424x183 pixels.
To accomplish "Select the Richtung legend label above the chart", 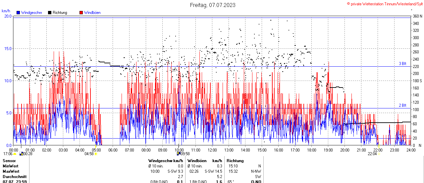I will (x=60, y=13).
